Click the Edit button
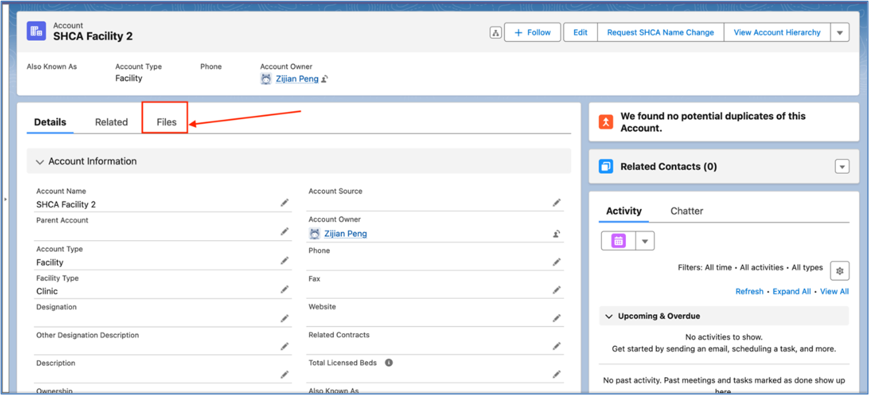Viewport: 869px width, 395px height. [x=580, y=32]
